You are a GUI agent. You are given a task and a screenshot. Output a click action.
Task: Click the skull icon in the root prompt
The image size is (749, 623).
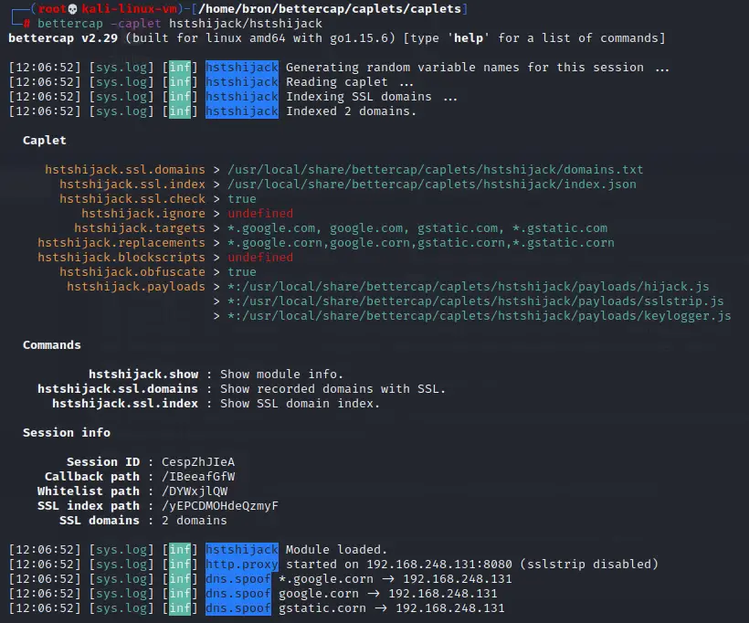(72, 9)
